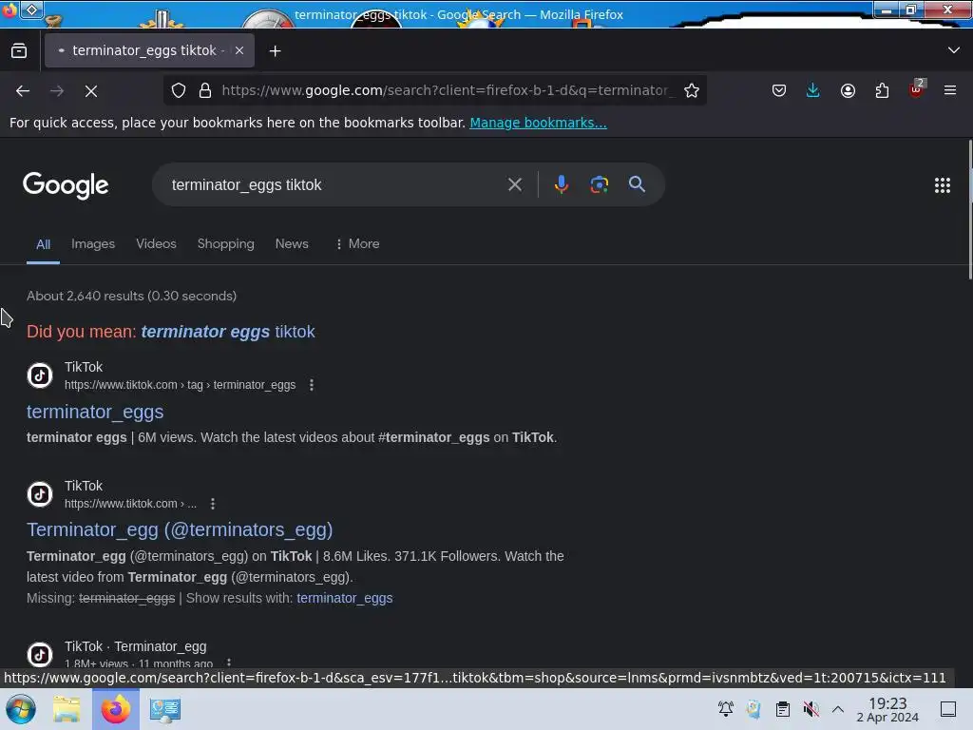Open the system monitor taskbar app
Image resolution: width=973 pixels, height=730 pixels.
[x=165, y=709]
